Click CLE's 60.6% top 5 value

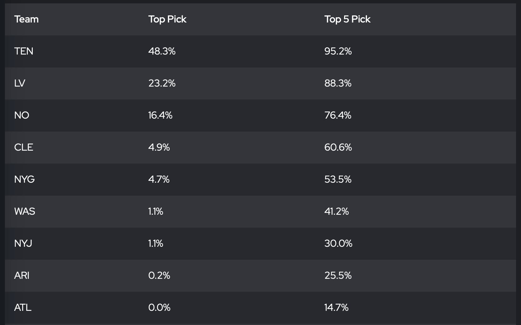(x=338, y=147)
